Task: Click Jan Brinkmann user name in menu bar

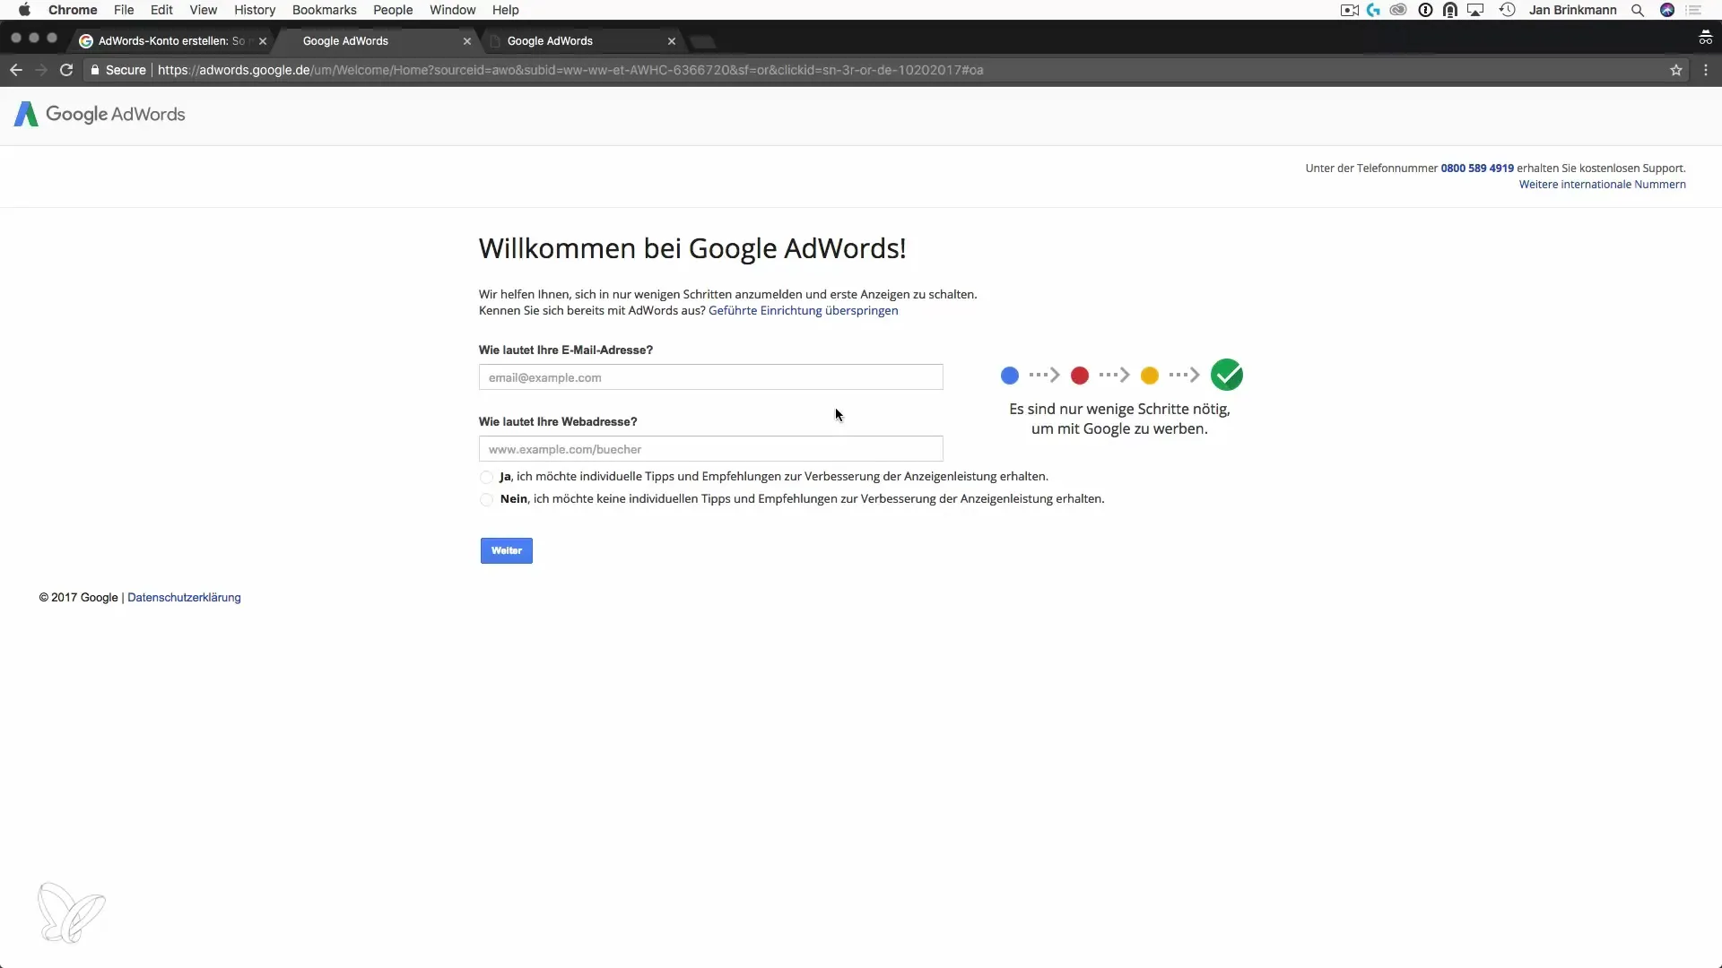Action: tap(1572, 10)
